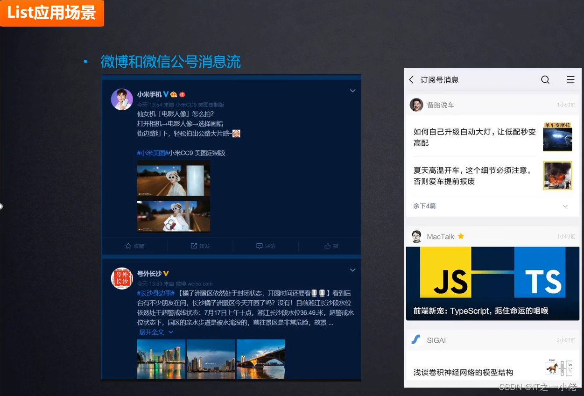Click the 订阅号消息 title text
Screen dimensions: 584x396
pos(439,80)
